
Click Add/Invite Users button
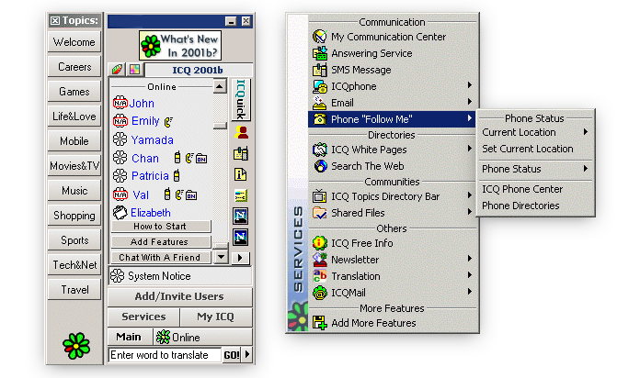click(179, 296)
